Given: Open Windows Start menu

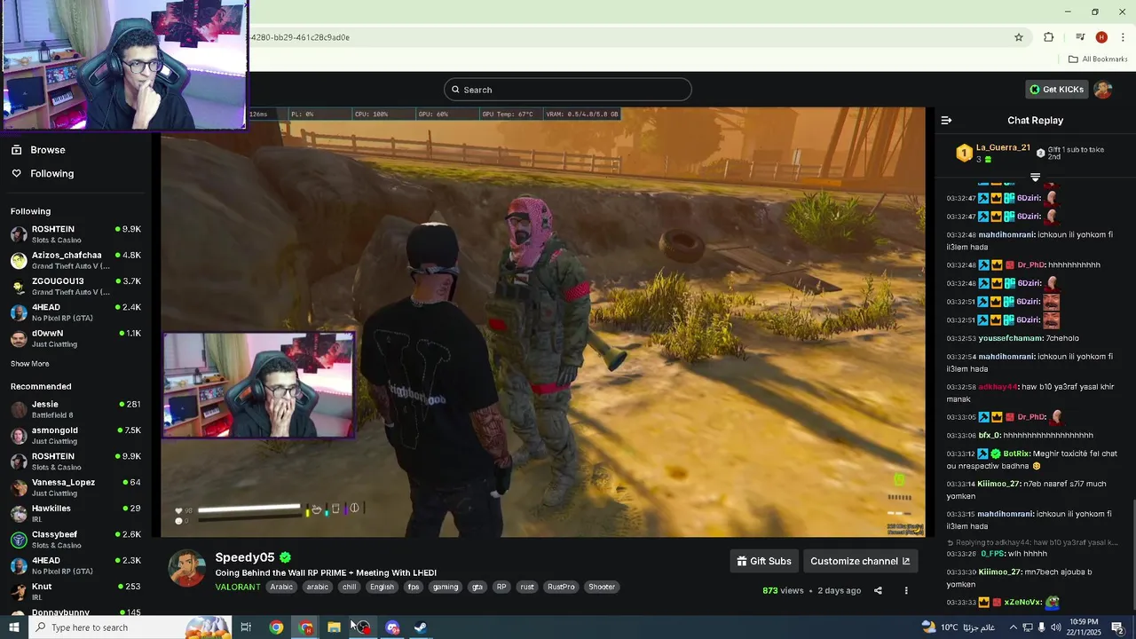Looking at the screenshot, I should tap(14, 627).
